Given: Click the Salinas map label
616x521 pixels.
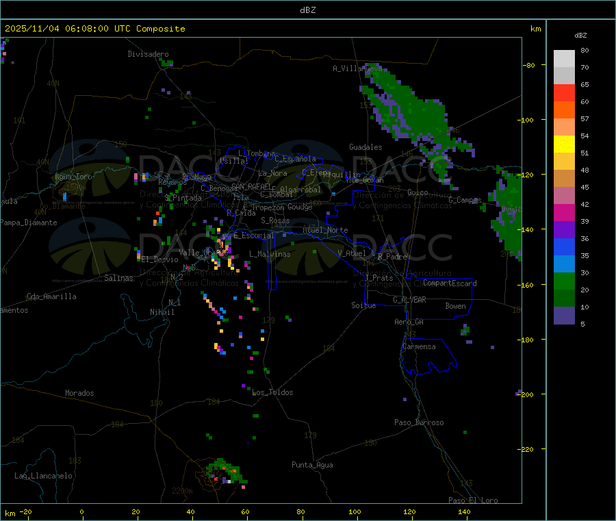Looking at the screenshot, I should click(x=118, y=278).
